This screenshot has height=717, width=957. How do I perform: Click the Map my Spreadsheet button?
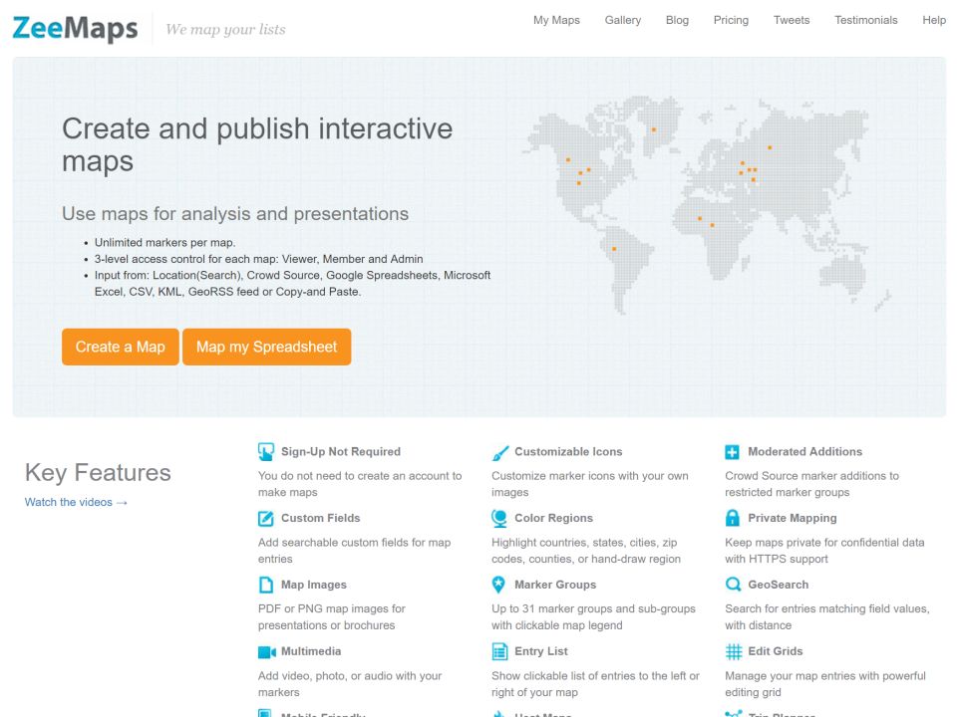(x=267, y=347)
